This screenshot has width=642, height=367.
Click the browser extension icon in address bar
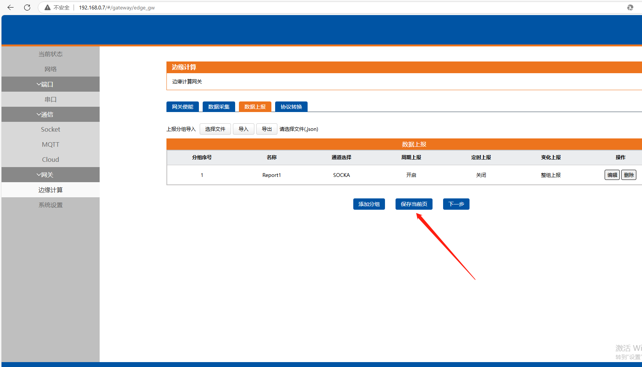point(630,8)
